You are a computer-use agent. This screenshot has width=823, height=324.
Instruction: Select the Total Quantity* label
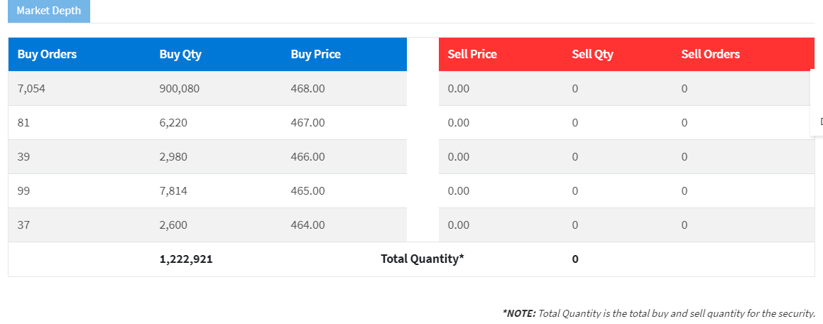pos(423,259)
